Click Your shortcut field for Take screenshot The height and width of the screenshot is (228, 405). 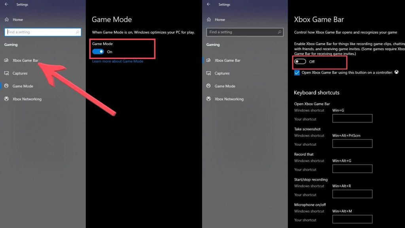(352, 143)
